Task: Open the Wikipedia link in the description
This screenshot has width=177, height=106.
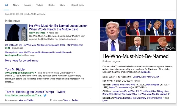Action: coord(146,72)
